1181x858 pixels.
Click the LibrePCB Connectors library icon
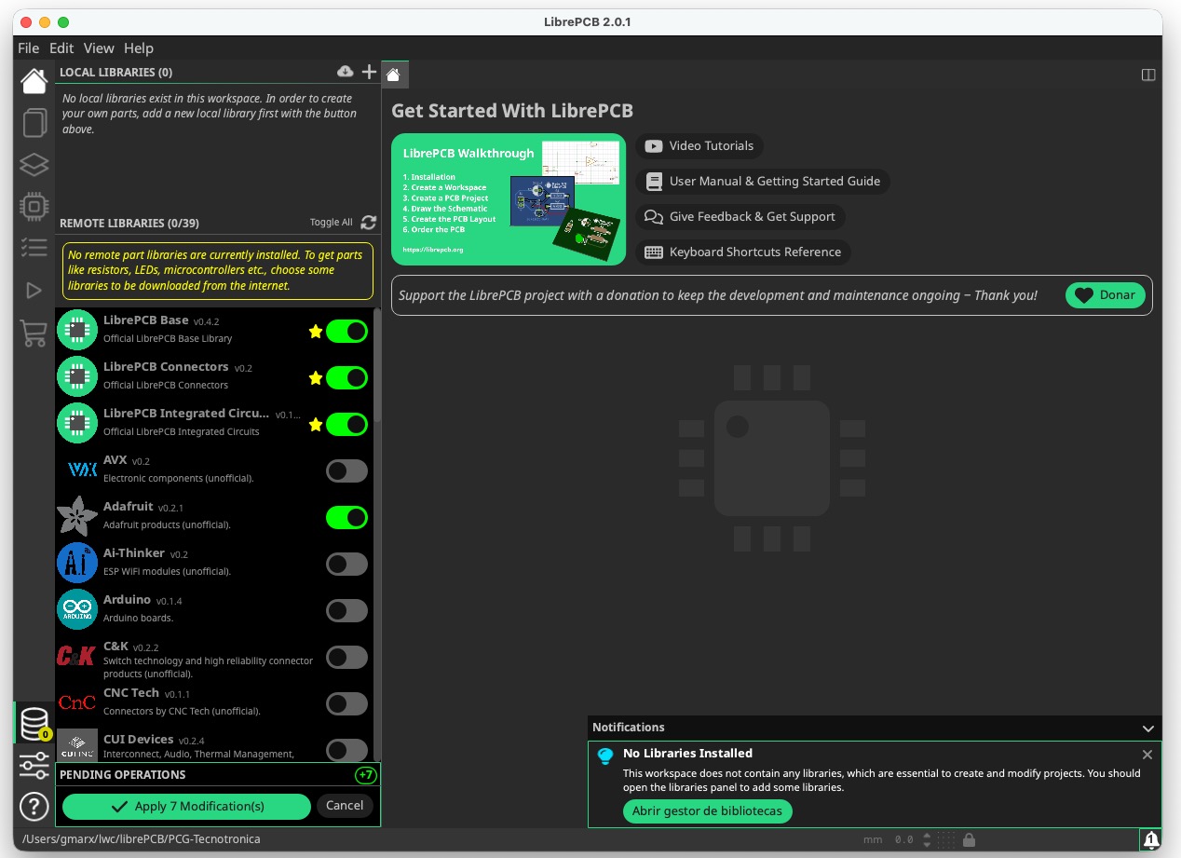[77, 377]
